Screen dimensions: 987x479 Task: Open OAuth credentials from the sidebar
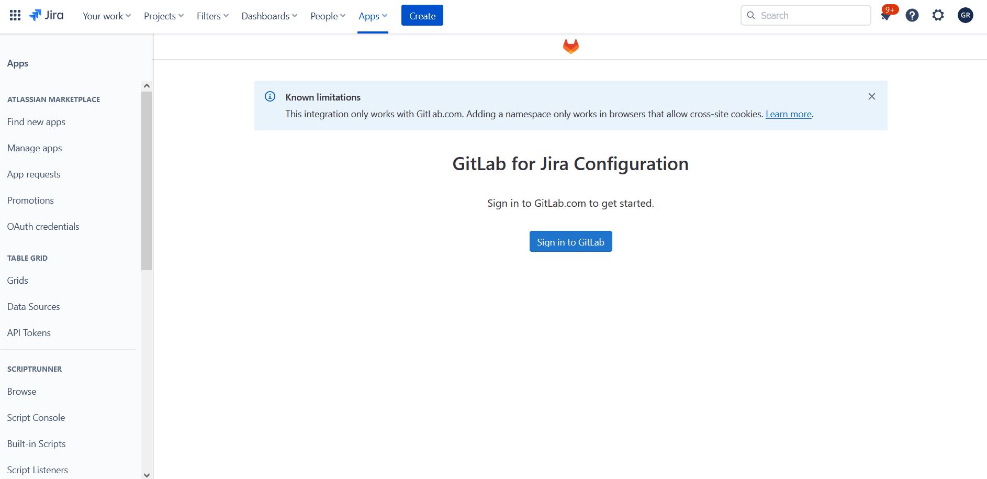point(43,226)
